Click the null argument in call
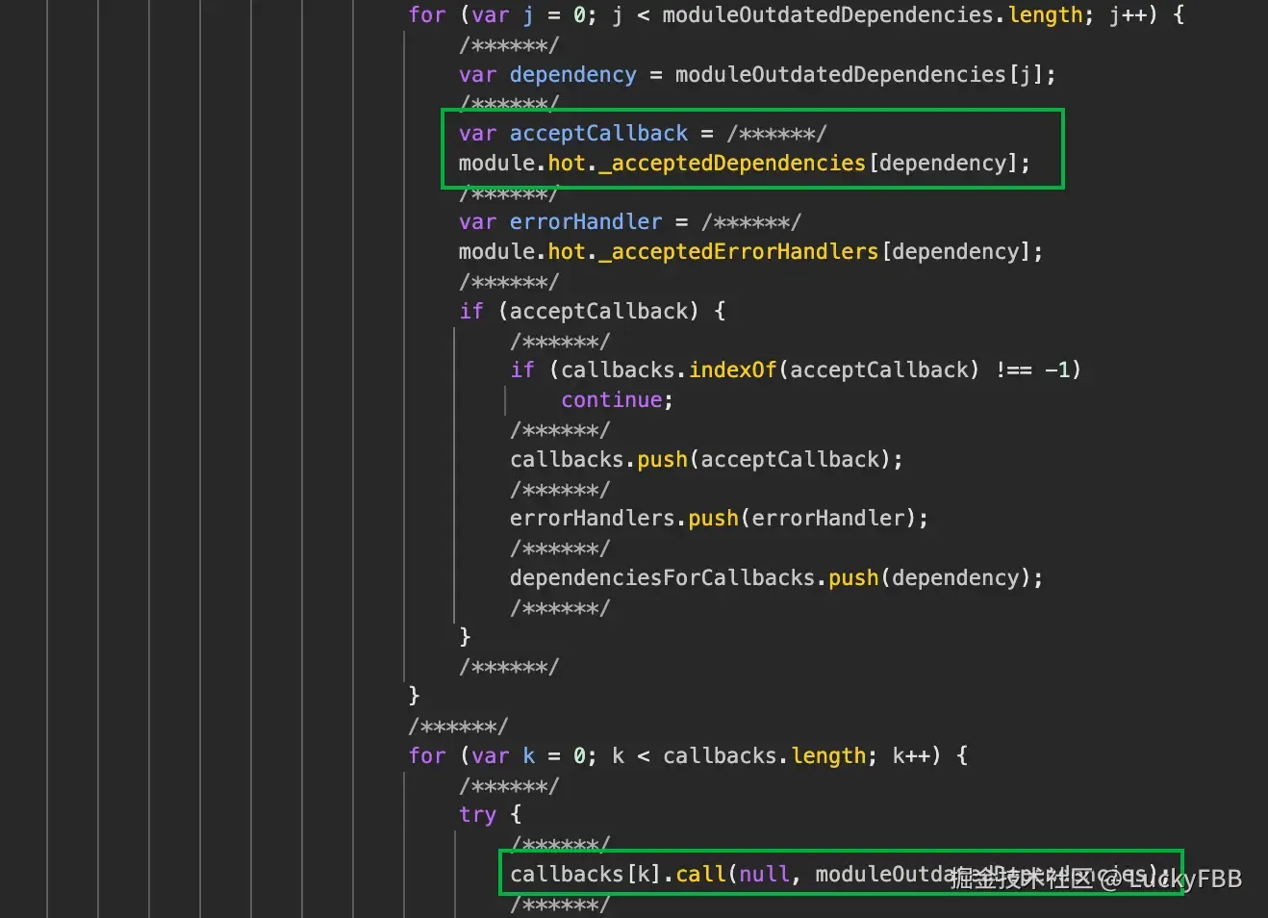Viewport: 1268px width, 918px height. 764,875
